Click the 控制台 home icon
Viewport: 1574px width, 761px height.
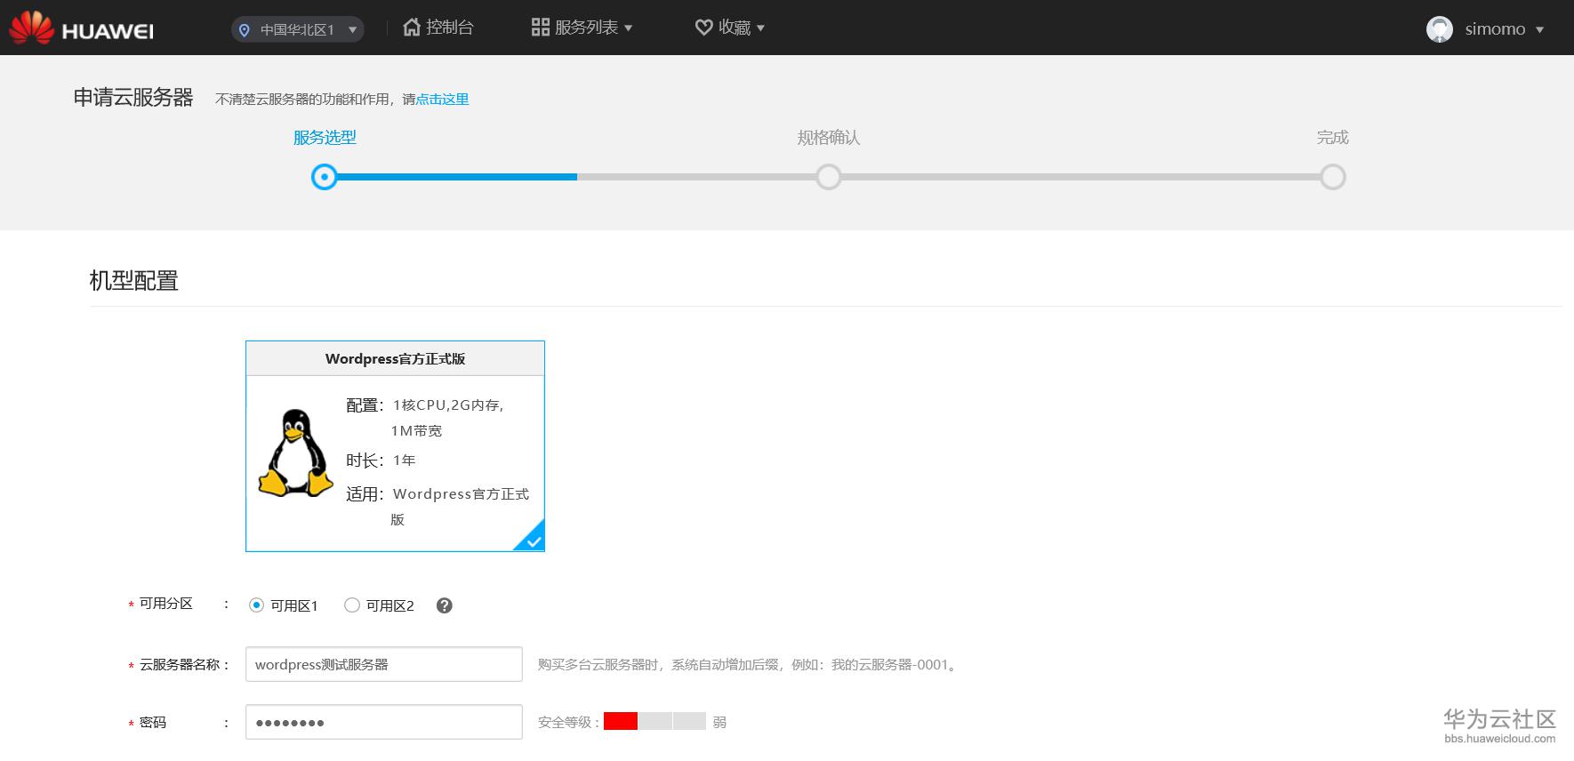[x=411, y=28]
